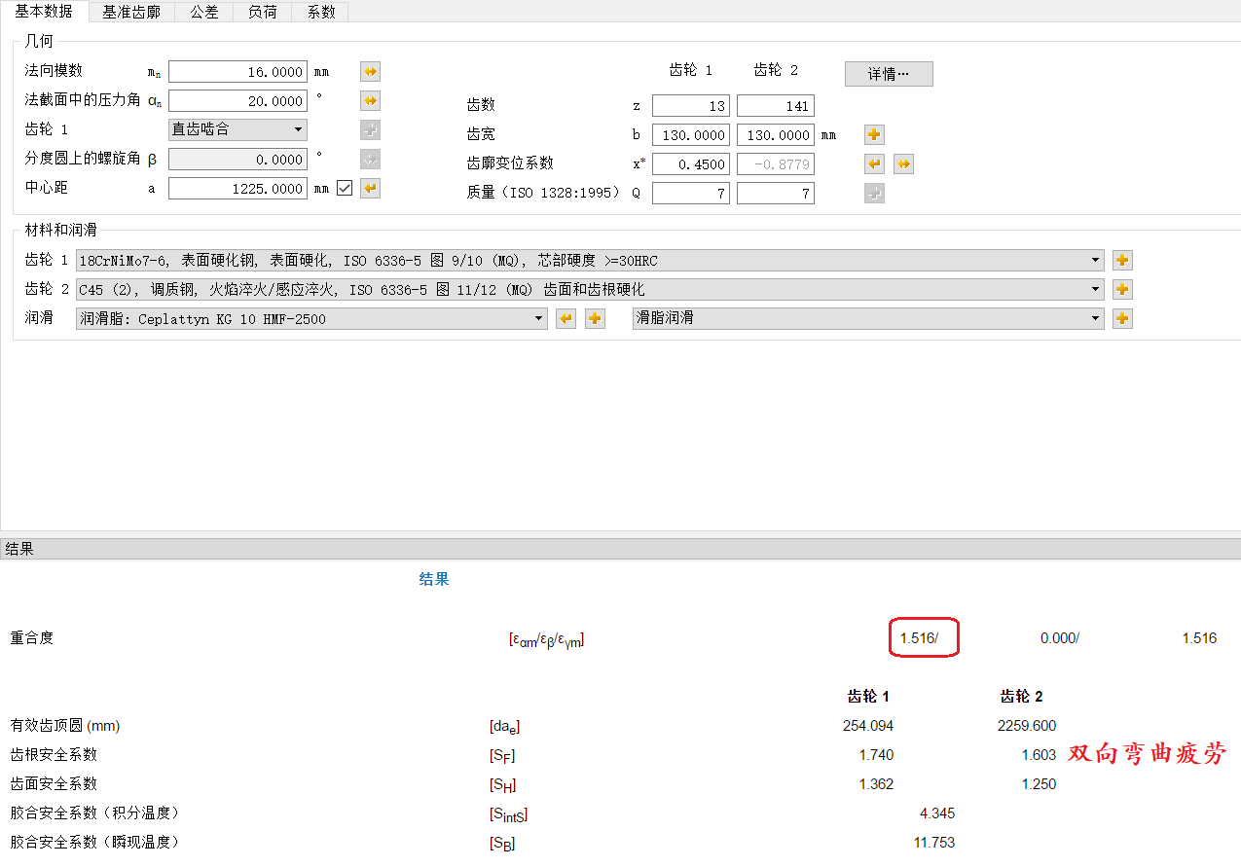Viewport: 1241px width, 867px height.
Task: Click the 齿数 field for 齿轮 1 showing 13
Action: (691, 106)
